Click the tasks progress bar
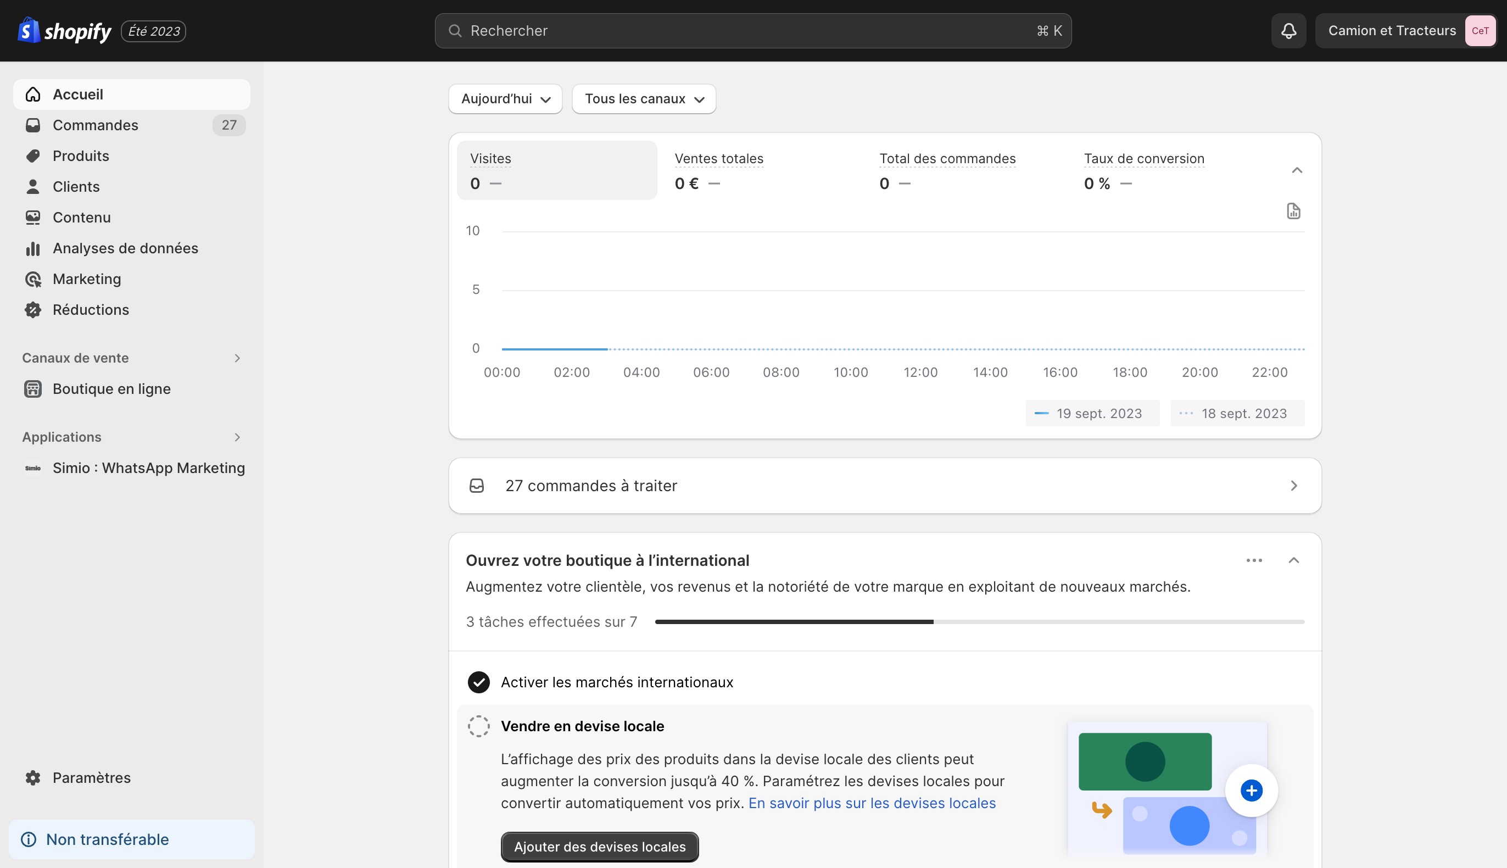This screenshot has height=868, width=1507. pos(979,622)
